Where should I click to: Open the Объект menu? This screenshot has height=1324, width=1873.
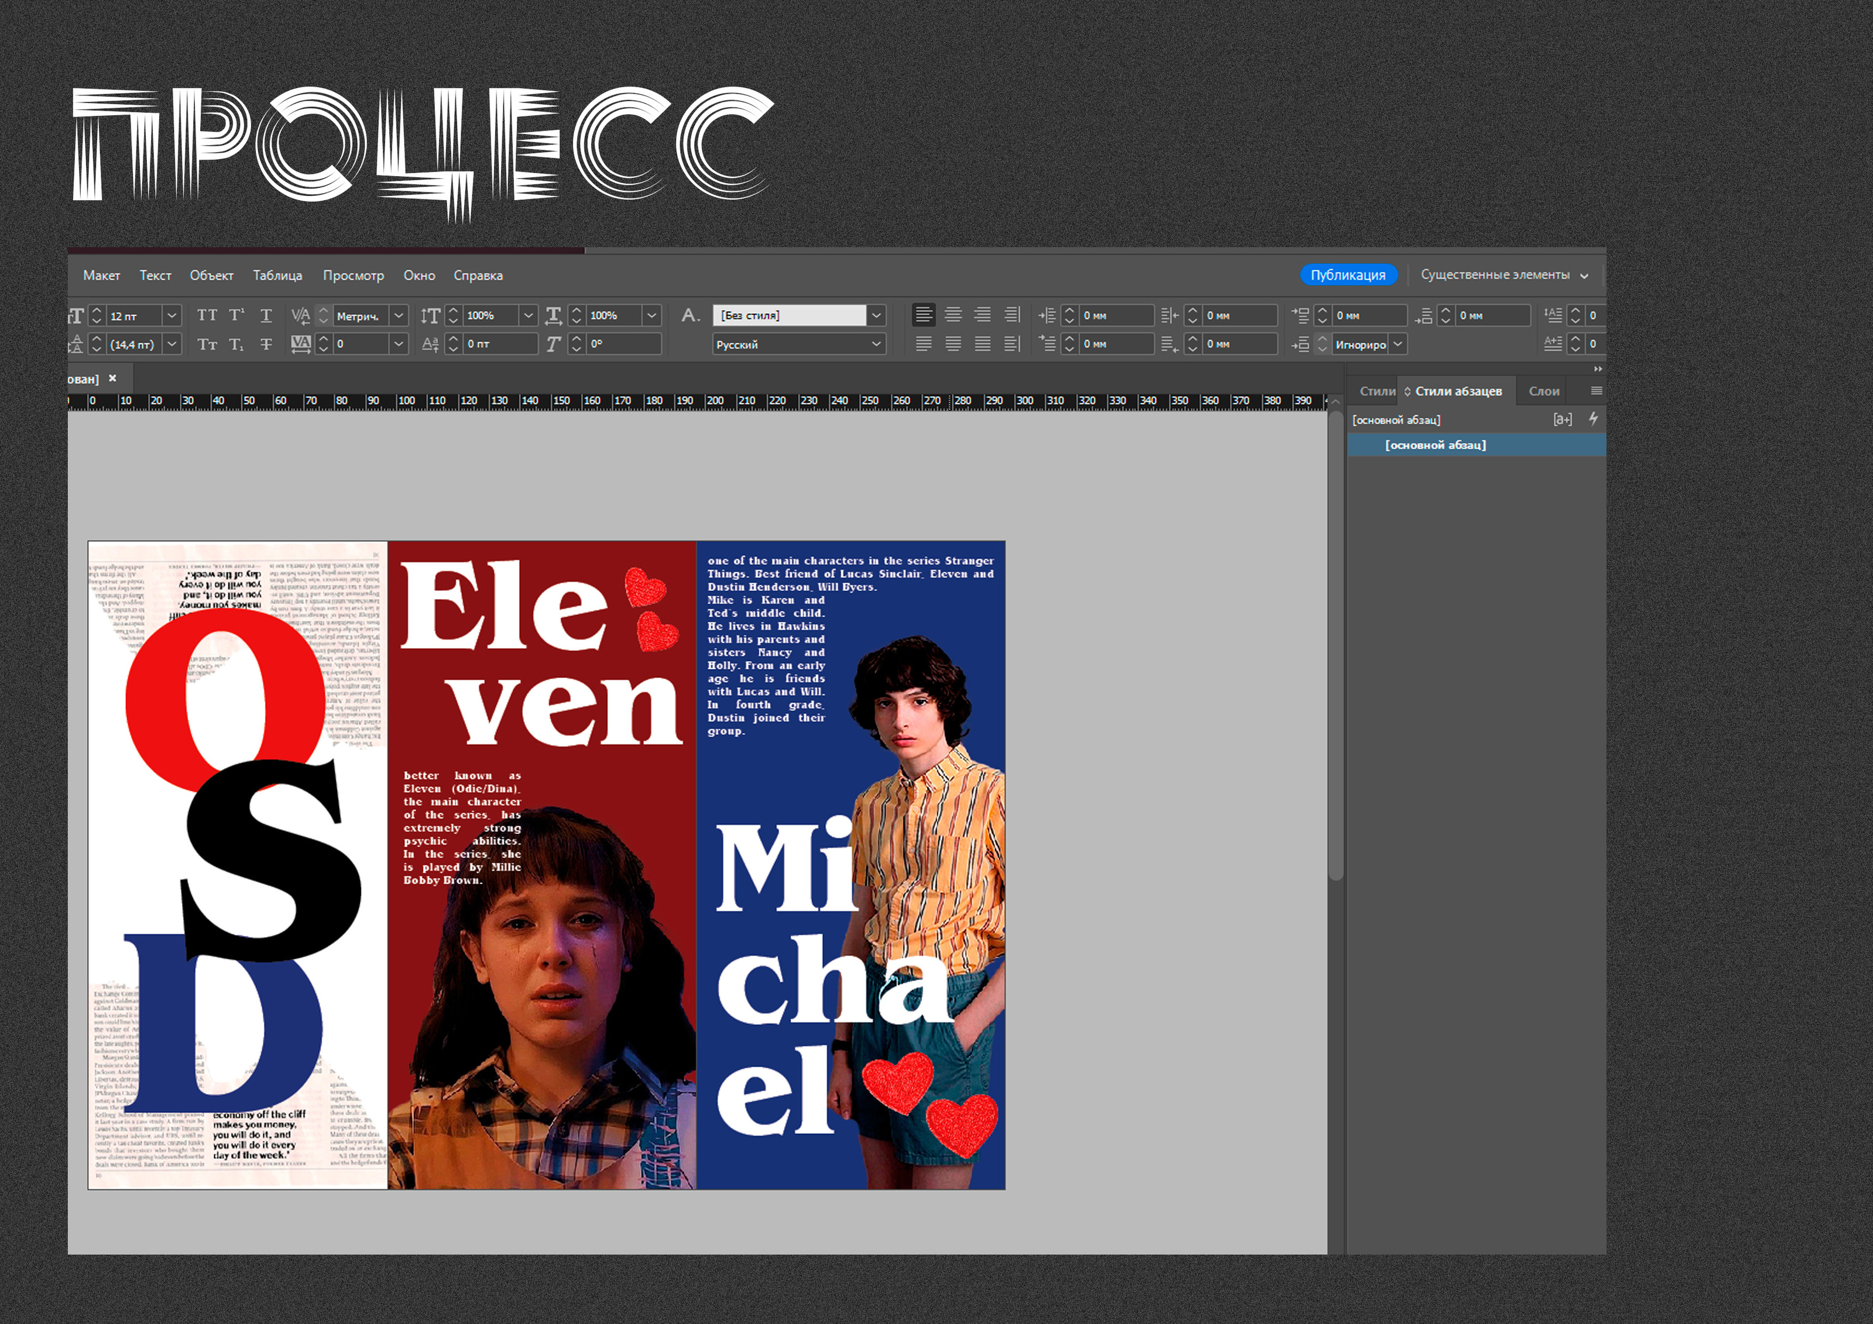(211, 276)
